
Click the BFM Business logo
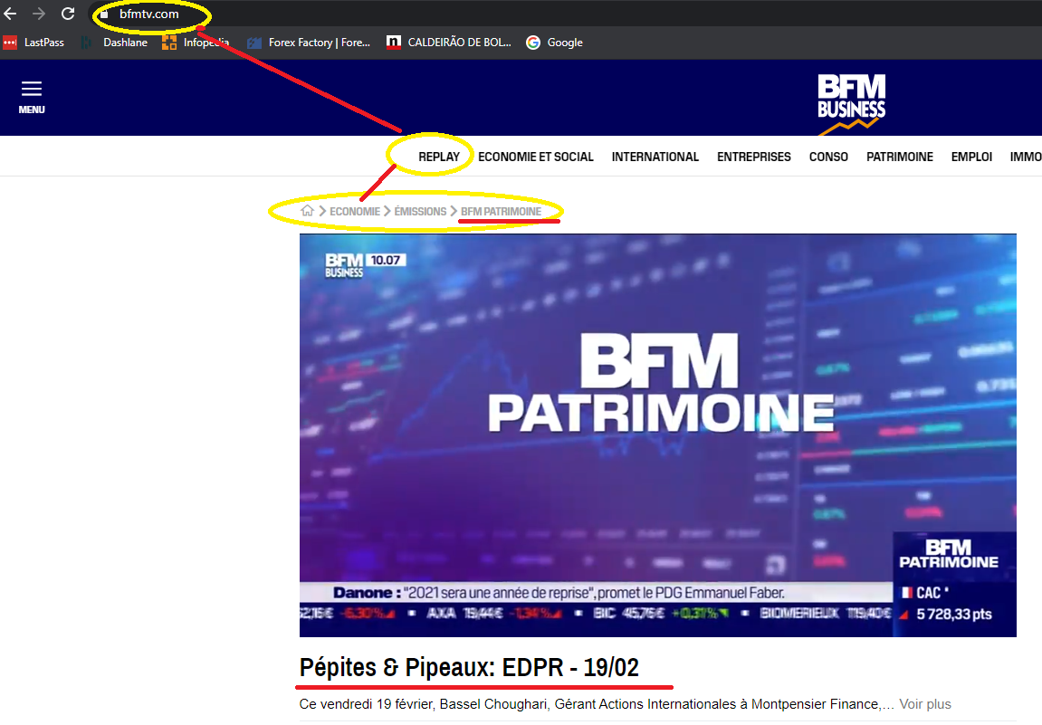coord(851,103)
